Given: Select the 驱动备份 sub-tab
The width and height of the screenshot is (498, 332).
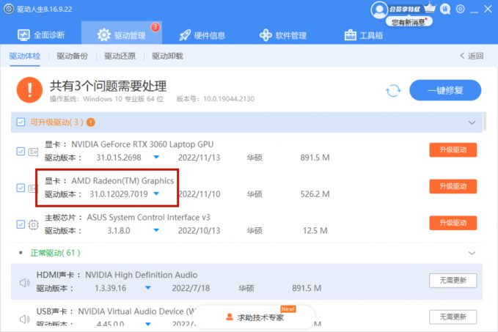Looking at the screenshot, I should click(73, 56).
